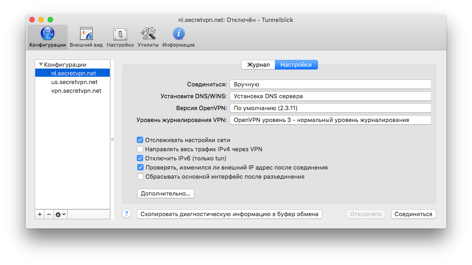Select the Настройки segmented tab
472x265 pixels.
296,65
